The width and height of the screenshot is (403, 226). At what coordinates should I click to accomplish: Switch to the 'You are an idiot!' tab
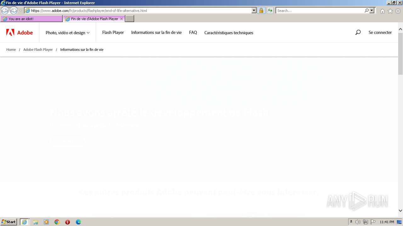tap(31, 19)
